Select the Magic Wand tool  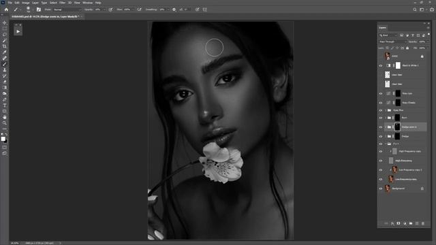click(x=5, y=41)
